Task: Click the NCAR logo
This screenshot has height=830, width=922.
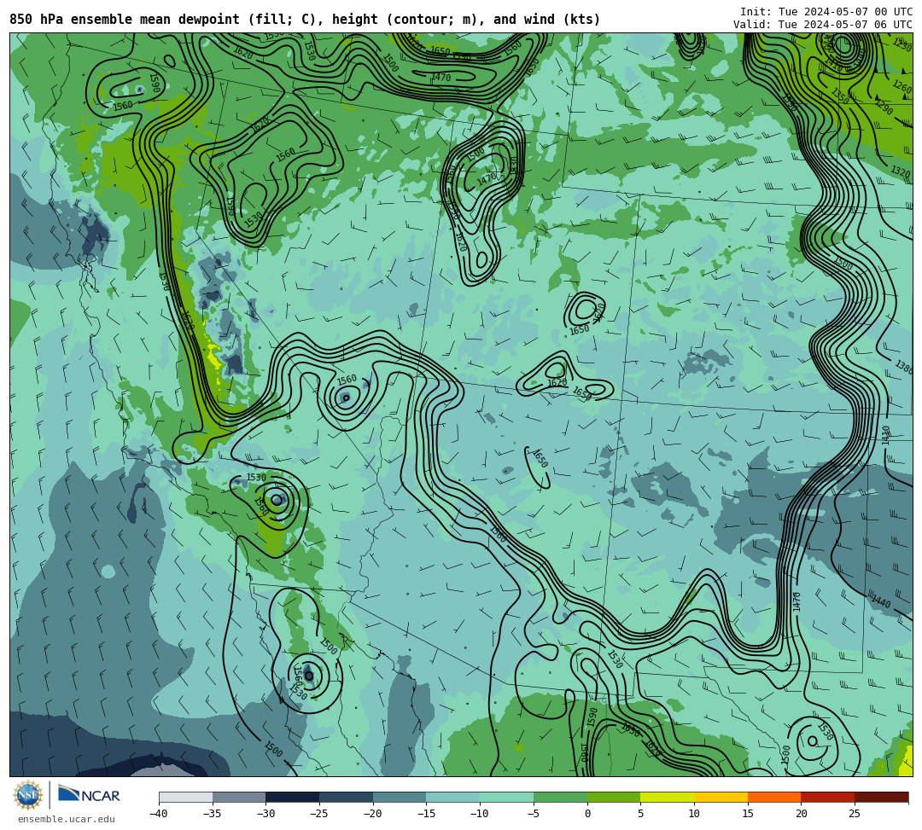Action: pyautogui.click(x=89, y=795)
